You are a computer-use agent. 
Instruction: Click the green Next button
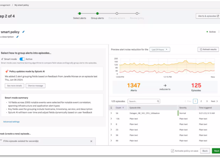click(216, 151)
